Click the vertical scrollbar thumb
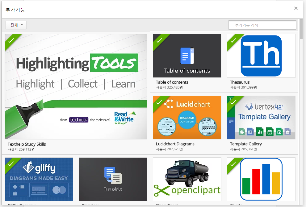This screenshot has height=207, width=306. coord(301,29)
